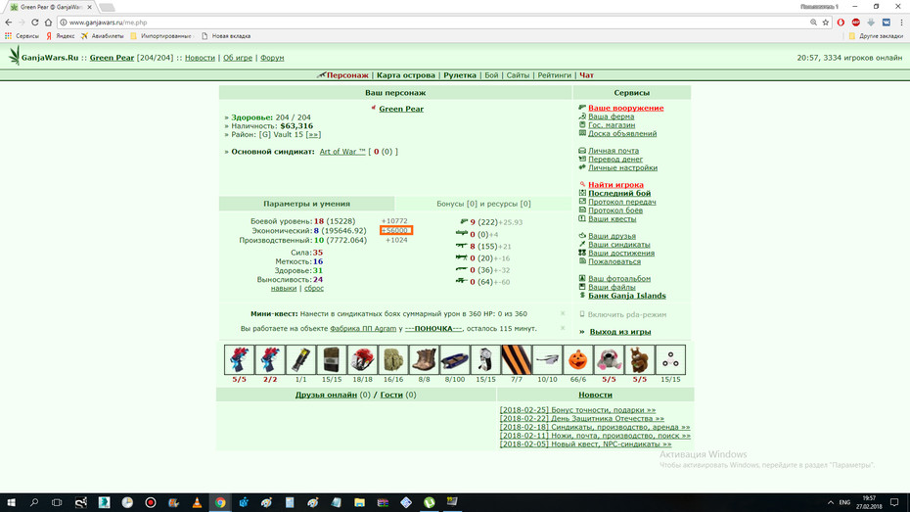Screen dimensions: 910x512
Task: Open Ваши квесты
Action: point(613,219)
